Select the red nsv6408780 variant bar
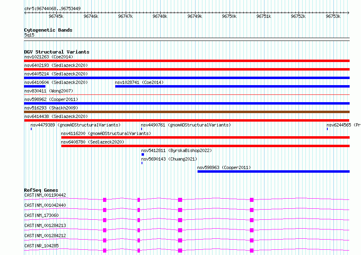 205,146
